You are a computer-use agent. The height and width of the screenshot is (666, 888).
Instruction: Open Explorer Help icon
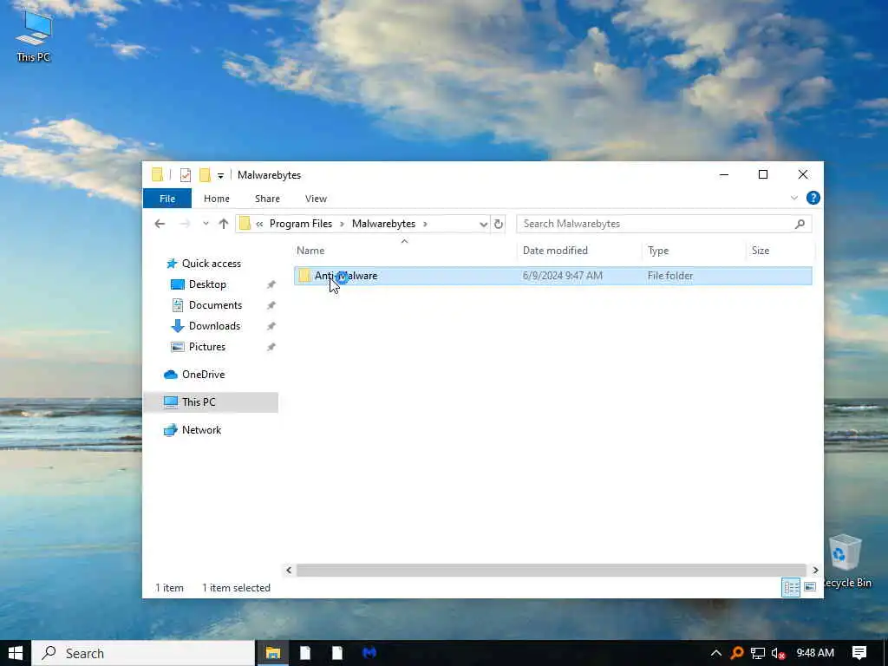[813, 198]
